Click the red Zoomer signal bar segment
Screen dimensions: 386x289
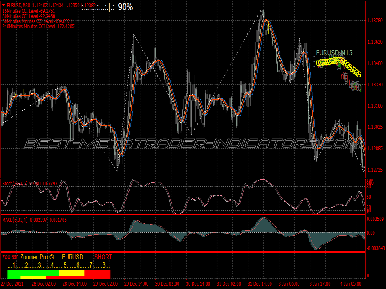97,274
